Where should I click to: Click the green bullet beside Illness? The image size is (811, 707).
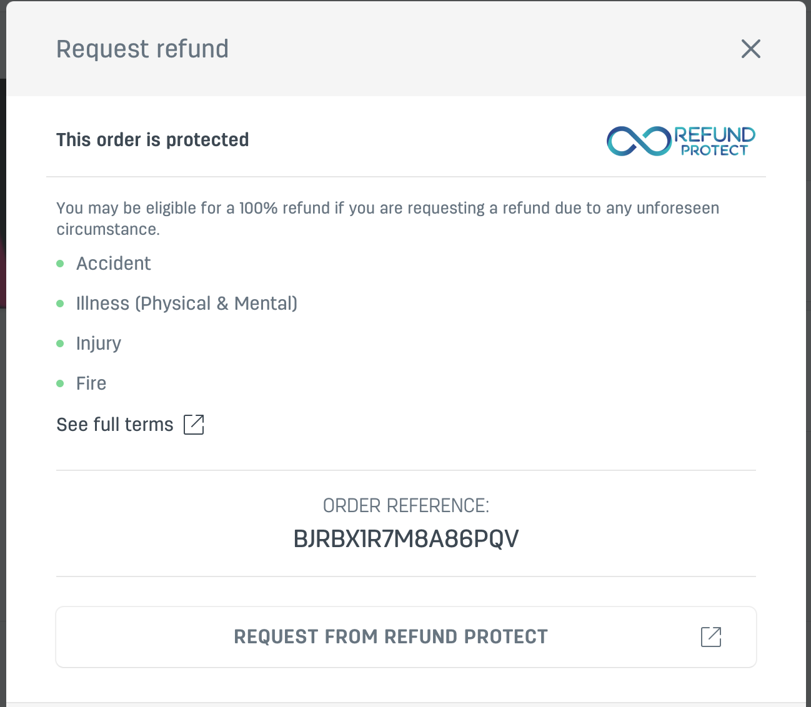click(61, 304)
